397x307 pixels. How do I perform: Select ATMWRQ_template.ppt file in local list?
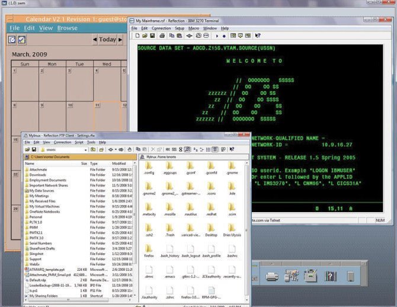(47, 270)
